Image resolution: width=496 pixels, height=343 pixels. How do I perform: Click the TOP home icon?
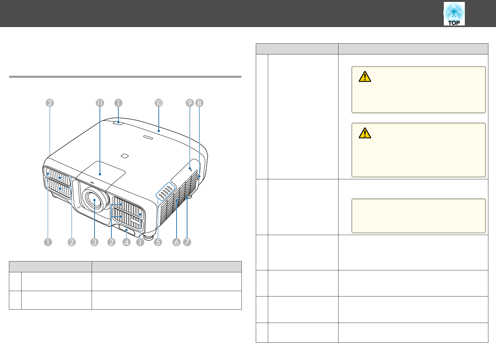pyautogui.click(x=454, y=14)
